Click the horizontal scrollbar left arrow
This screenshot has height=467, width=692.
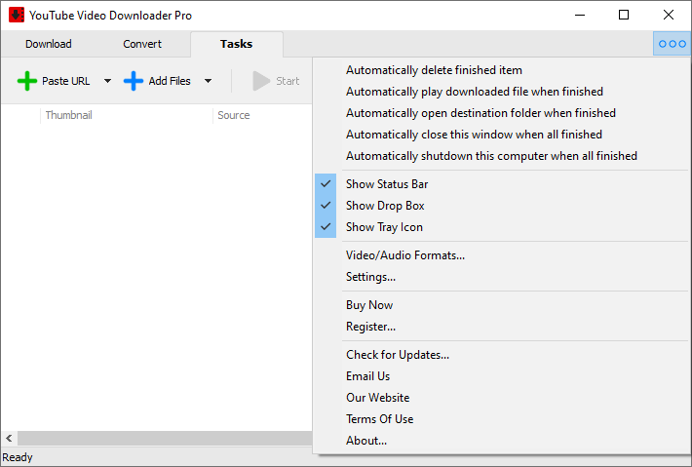pyautogui.click(x=9, y=439)
